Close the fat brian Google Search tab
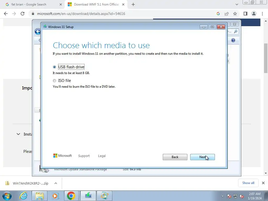 coord(61,4)
